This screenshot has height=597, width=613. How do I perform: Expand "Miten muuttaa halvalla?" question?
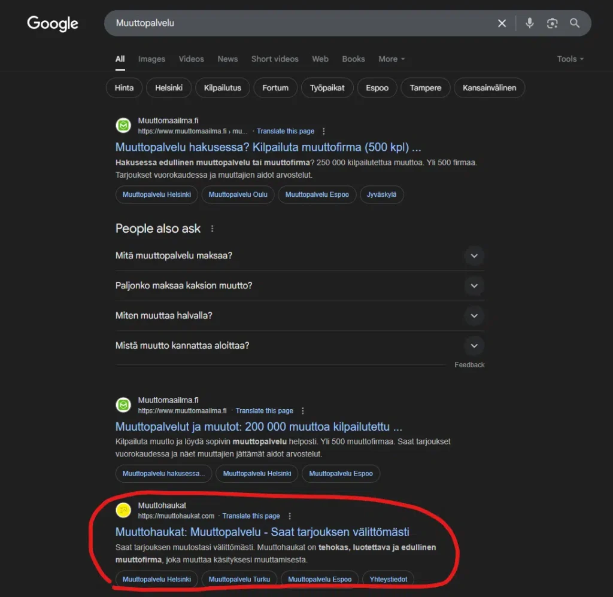click(x=474, y=315)
